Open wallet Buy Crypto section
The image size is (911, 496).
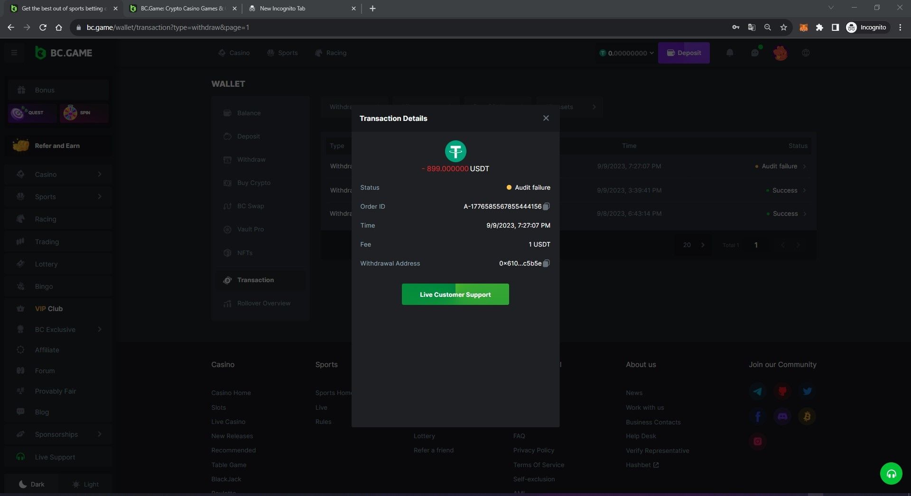(x=260, y=183)
